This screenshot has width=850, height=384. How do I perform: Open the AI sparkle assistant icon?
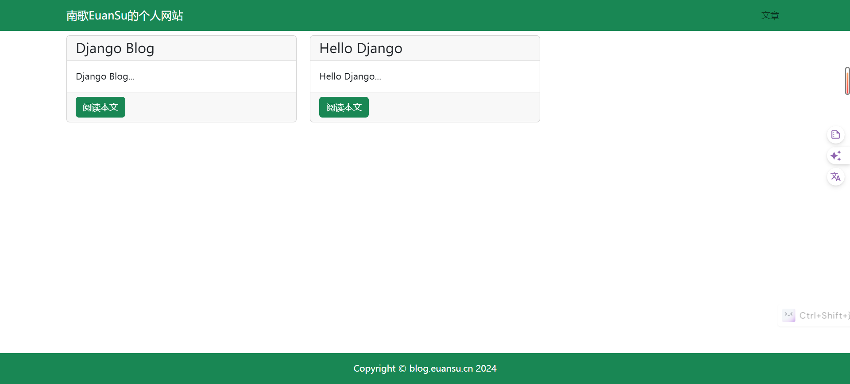835,156
